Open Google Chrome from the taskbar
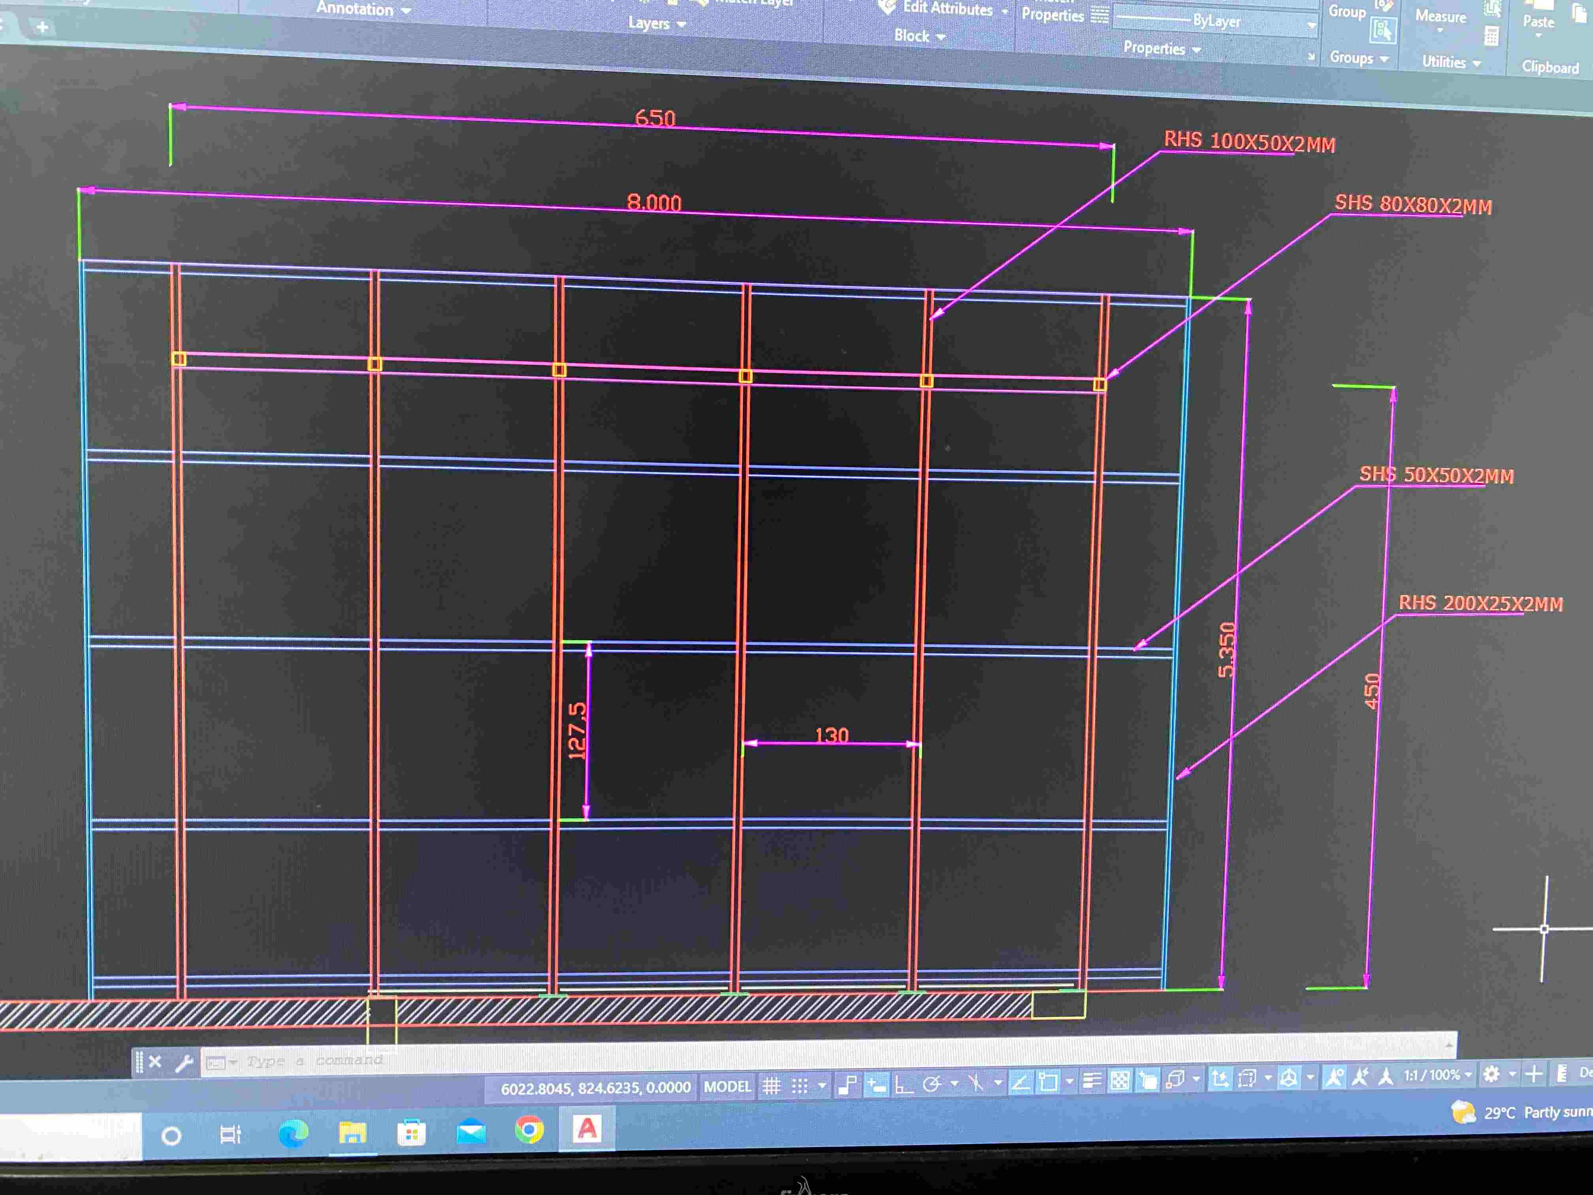The image size is (1593, 1195). point(529,1130)
